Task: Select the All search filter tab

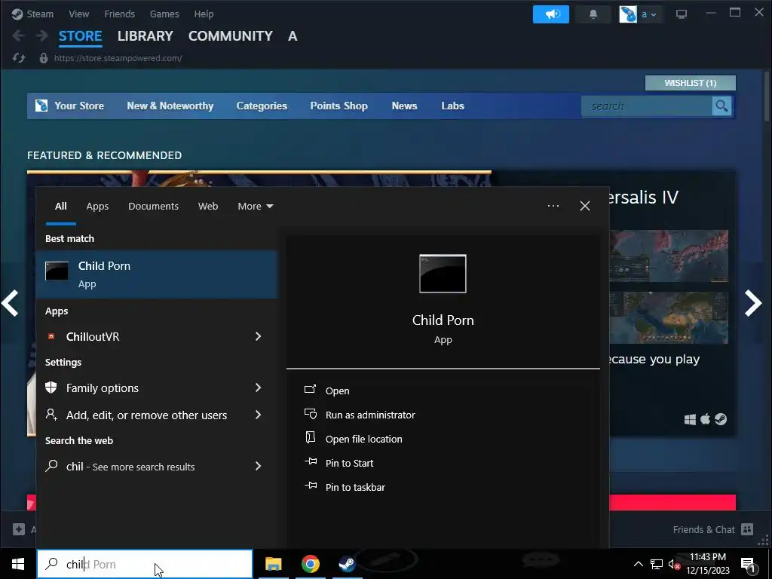Action: [x=60, y=207]
